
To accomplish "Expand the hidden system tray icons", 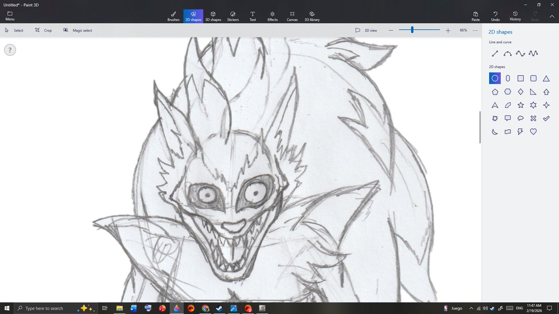I will (x=471, y=308).
